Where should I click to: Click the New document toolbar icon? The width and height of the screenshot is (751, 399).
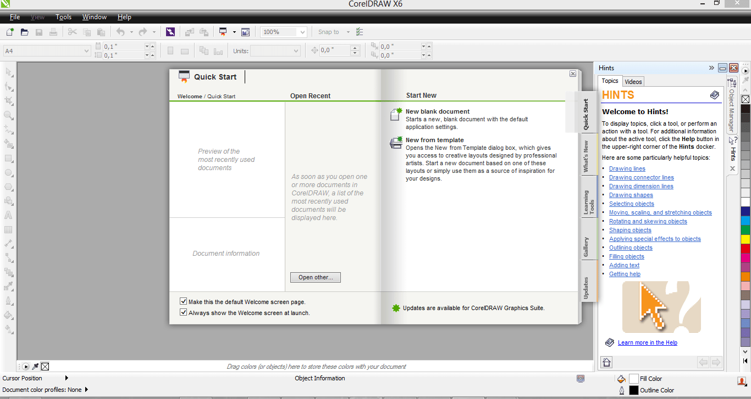click(10, 32)
